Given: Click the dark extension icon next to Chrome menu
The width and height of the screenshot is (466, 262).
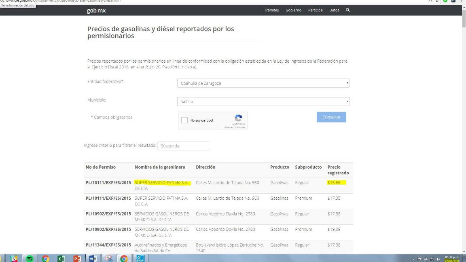Looking at the screenshot, I should pos(453,1).
